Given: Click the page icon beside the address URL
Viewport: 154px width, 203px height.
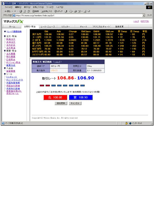Looking at the screenshot, I should 14,15.
